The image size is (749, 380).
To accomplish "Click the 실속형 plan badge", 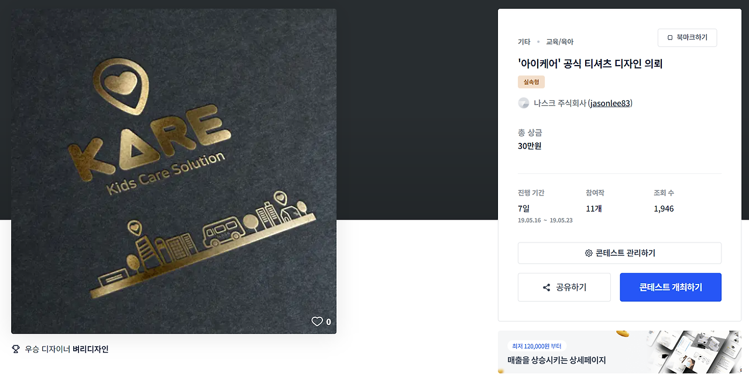I will tap(531, 82).
